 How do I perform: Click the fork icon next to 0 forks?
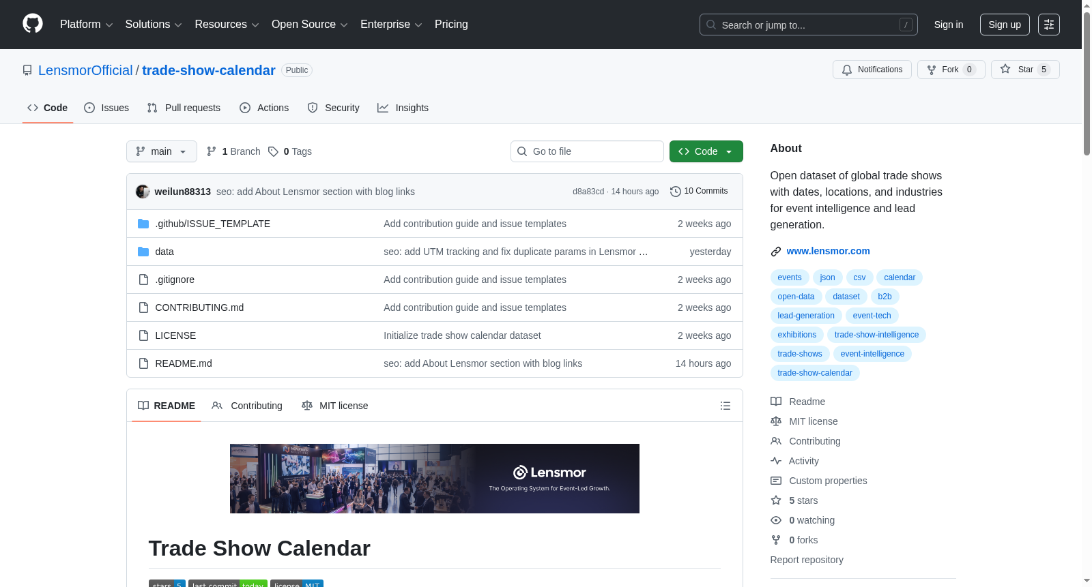click(776, 540)
